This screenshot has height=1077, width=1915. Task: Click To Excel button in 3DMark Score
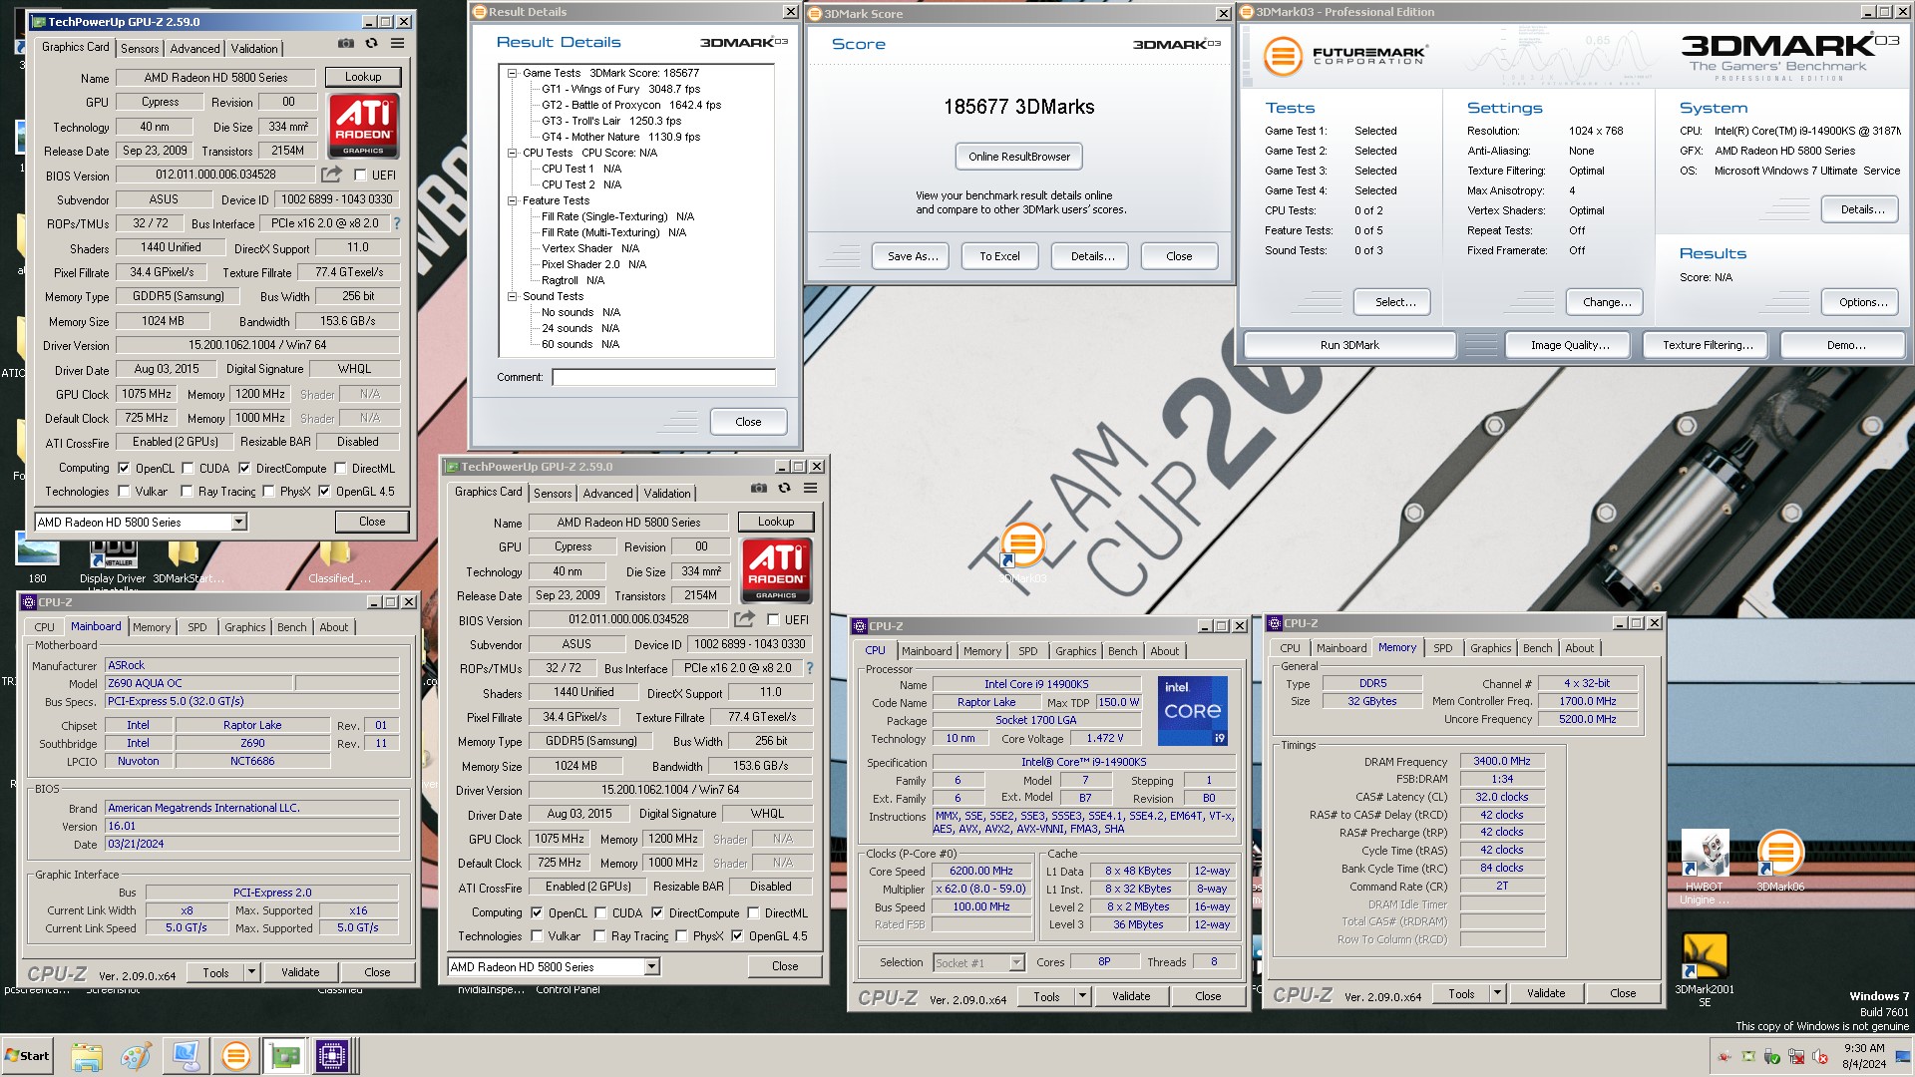[998, 256]
